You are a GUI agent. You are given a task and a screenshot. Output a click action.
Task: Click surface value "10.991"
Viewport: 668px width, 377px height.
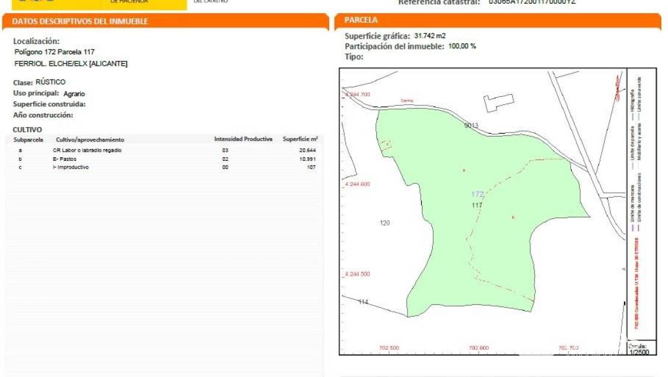tap(307, 159)
